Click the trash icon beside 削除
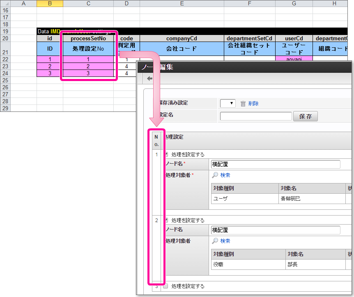 click(x=243, y=104)
